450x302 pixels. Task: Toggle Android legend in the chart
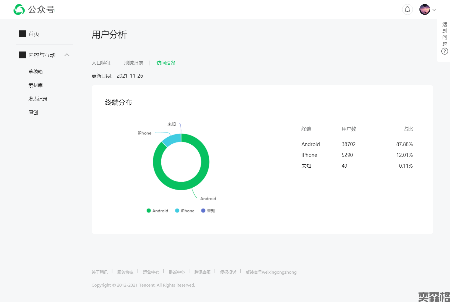[x=157, y=211]
